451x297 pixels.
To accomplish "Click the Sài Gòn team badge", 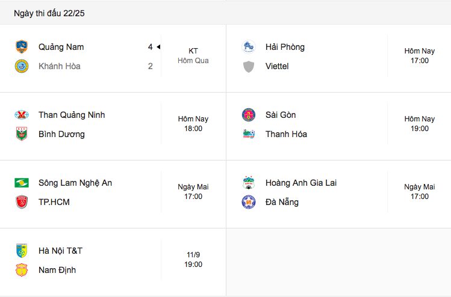I will (249, 115).
